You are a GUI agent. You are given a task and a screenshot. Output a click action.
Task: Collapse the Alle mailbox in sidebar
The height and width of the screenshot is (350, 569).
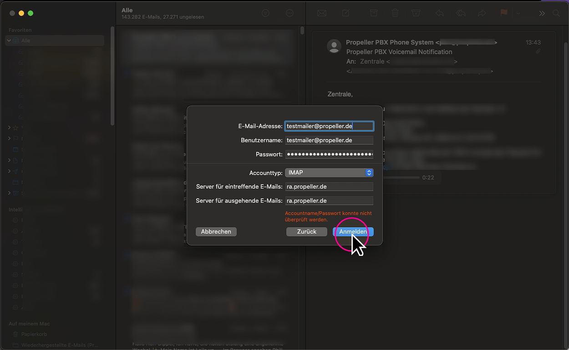9,40
